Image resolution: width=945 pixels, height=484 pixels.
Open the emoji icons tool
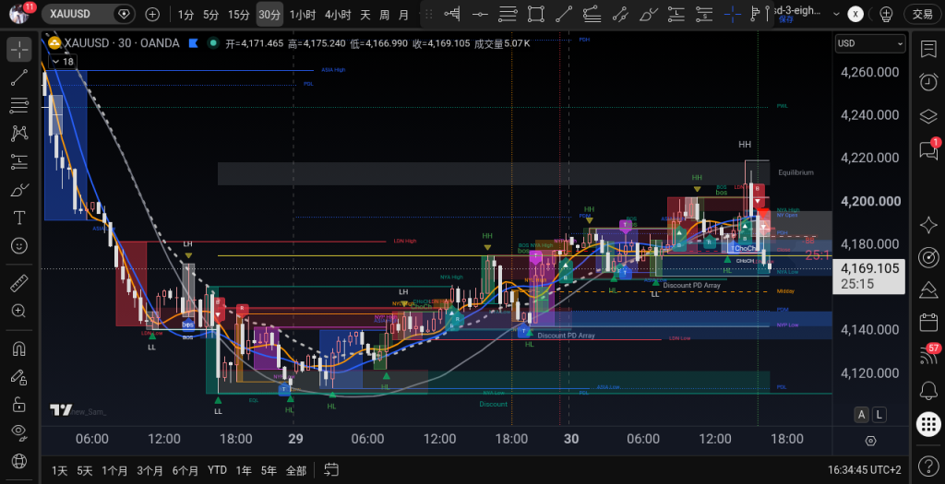click(x=19, y=245)
